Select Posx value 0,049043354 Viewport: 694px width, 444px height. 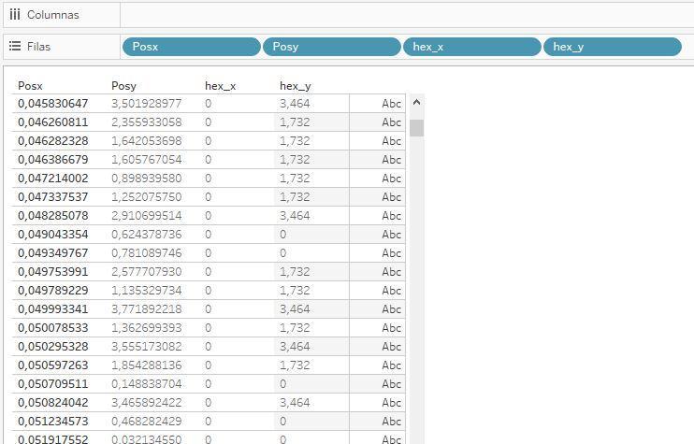(x=53, y=235)
